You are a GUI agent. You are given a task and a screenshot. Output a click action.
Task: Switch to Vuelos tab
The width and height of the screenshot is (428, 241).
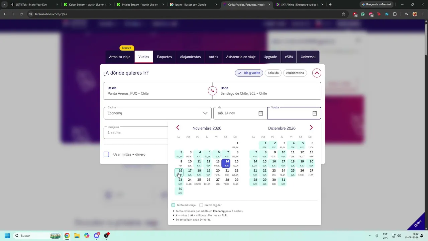tap(144, 57)
